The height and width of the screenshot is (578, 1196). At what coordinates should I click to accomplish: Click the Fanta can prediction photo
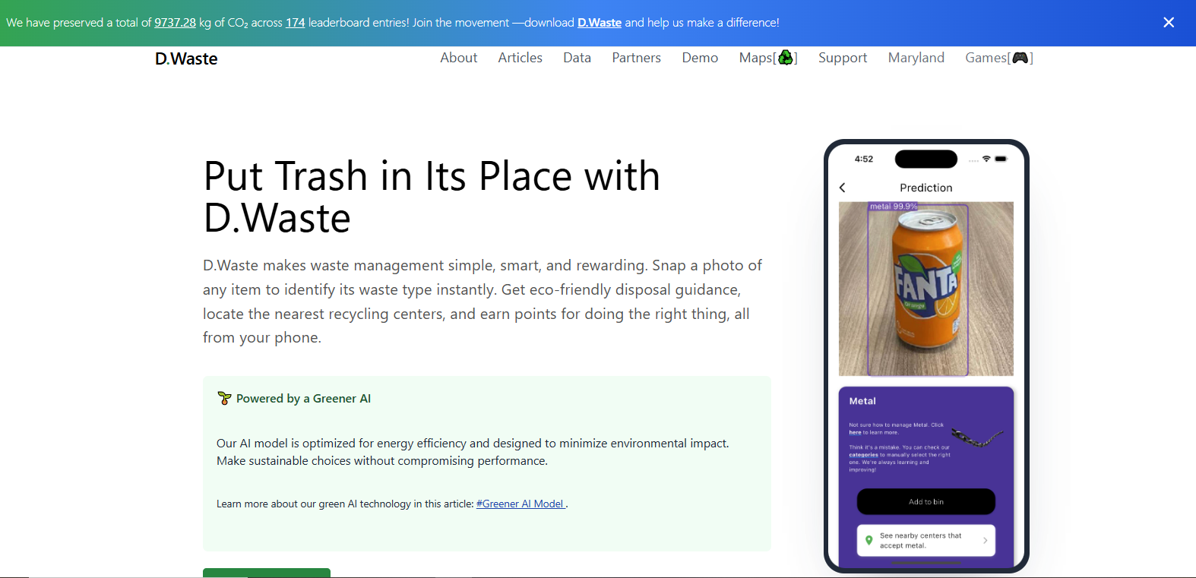click(925, 289)
